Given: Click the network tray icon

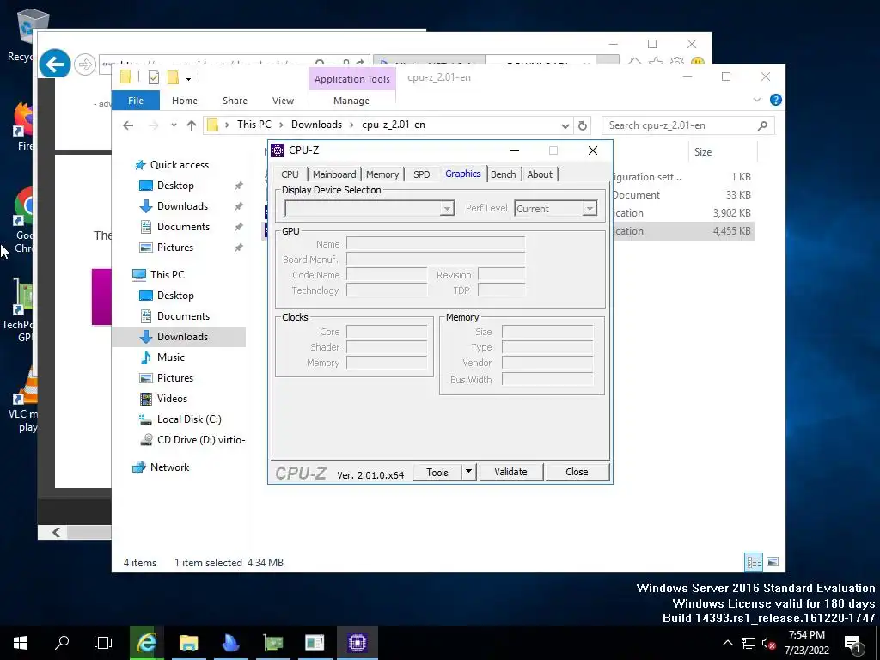Looking at the screenshot, I should click(749, 643).
